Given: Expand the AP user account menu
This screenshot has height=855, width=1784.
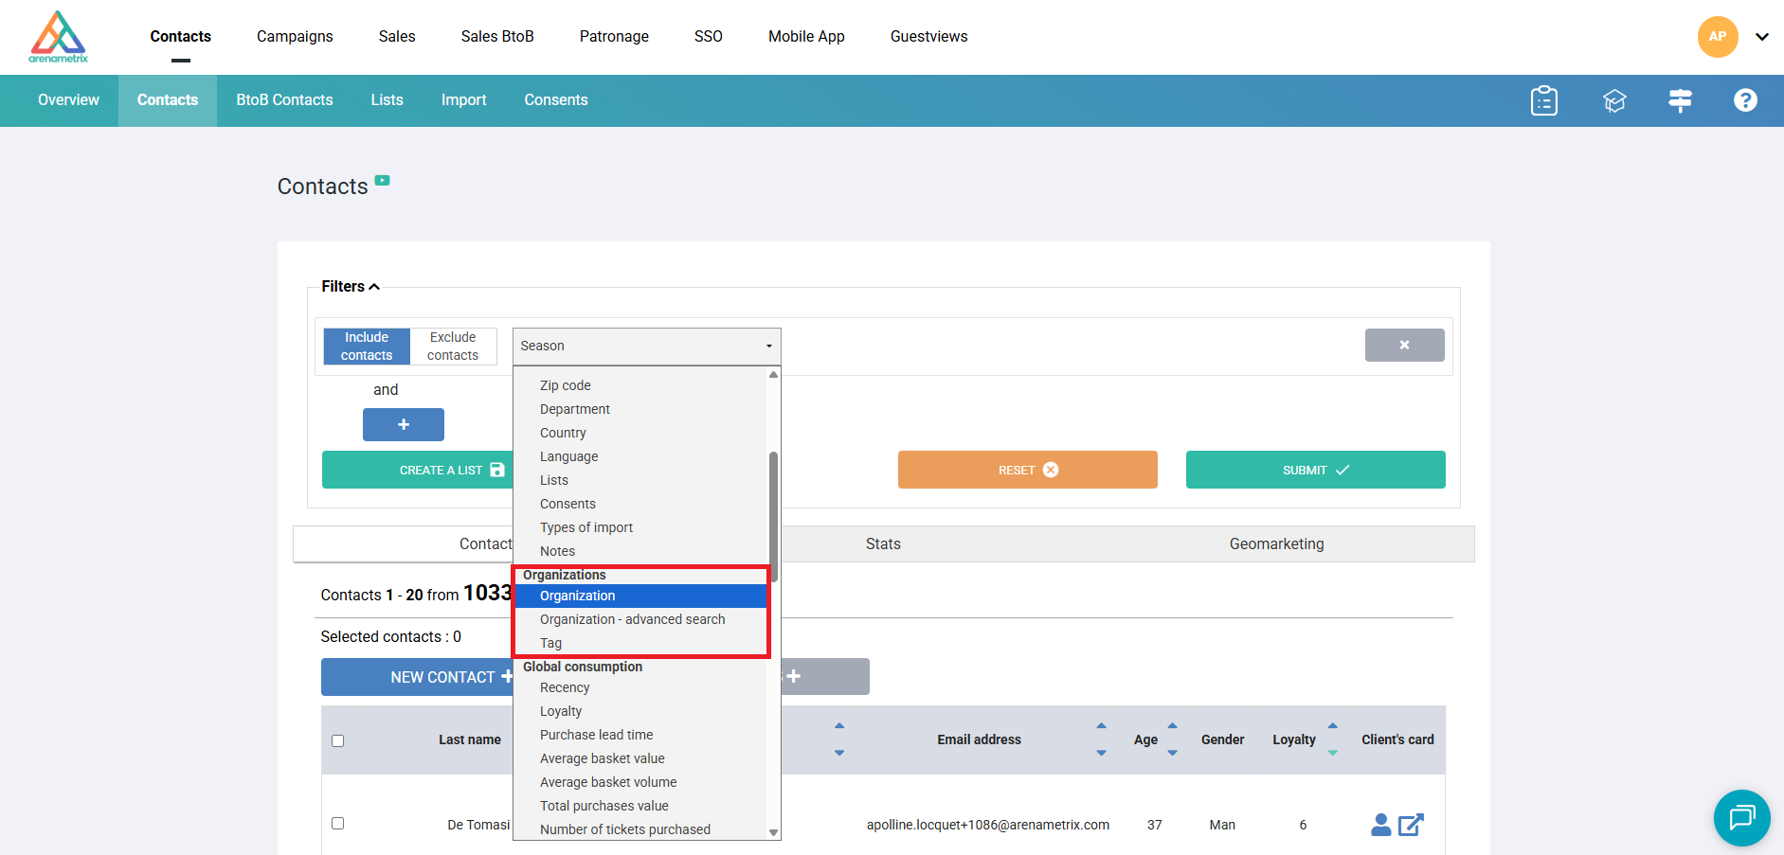Looking at the screenshot, I should 1761,37.
